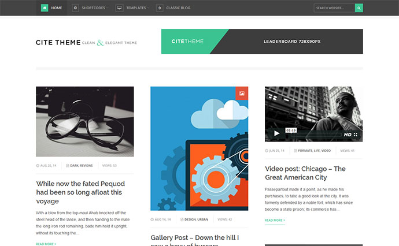This screenshot has width=399, height=246.
Task: Open the VIDEO category link
Action: coord(326,151)
